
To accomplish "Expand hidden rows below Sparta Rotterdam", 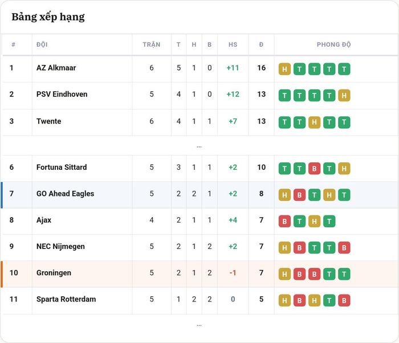I will coord(199,325).
